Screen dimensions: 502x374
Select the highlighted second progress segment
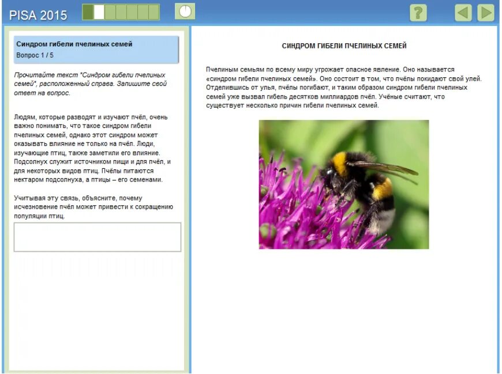[99, 12]
